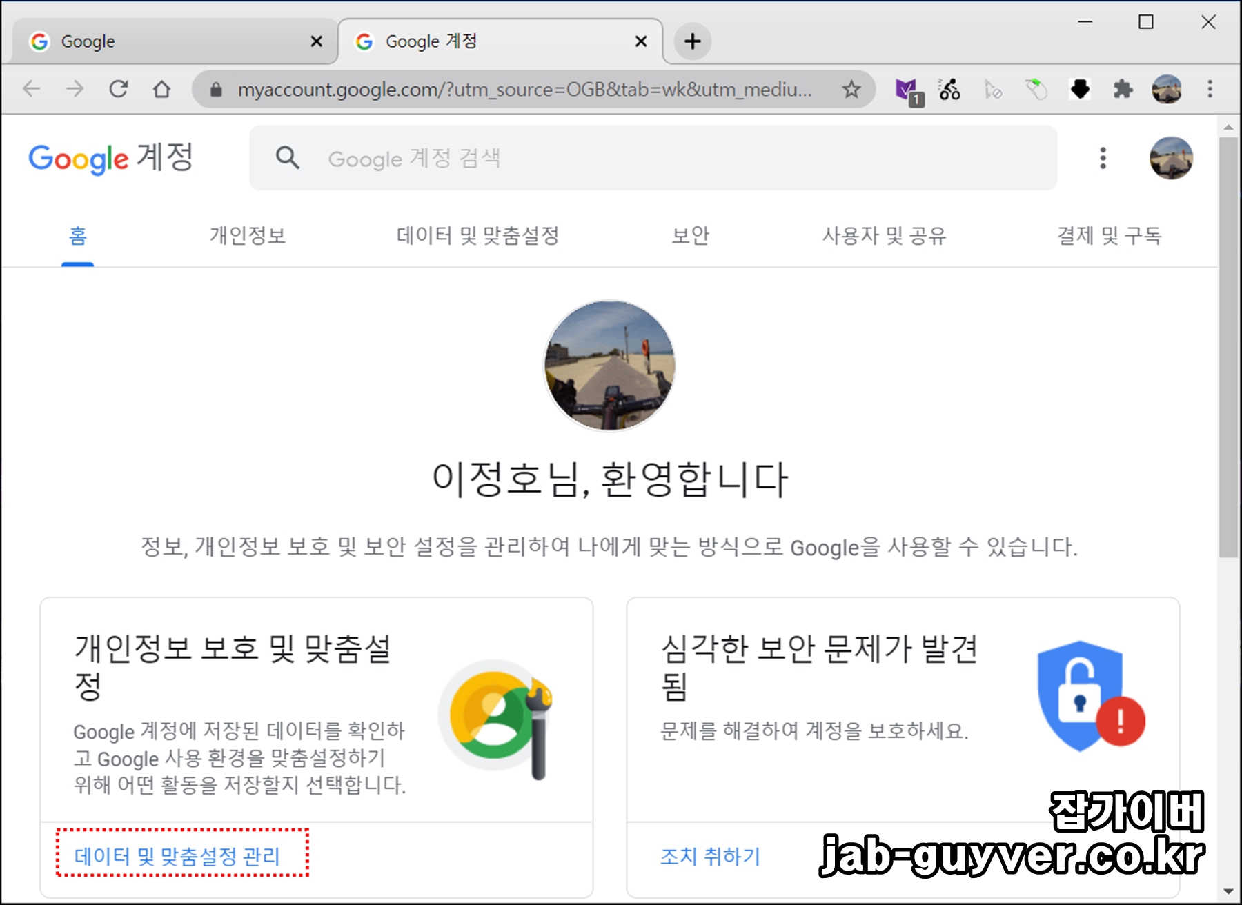Viewport: 1242px width, 905px height.
Task: Open the 개인정보 tab
Action: (x=248, y=236)
